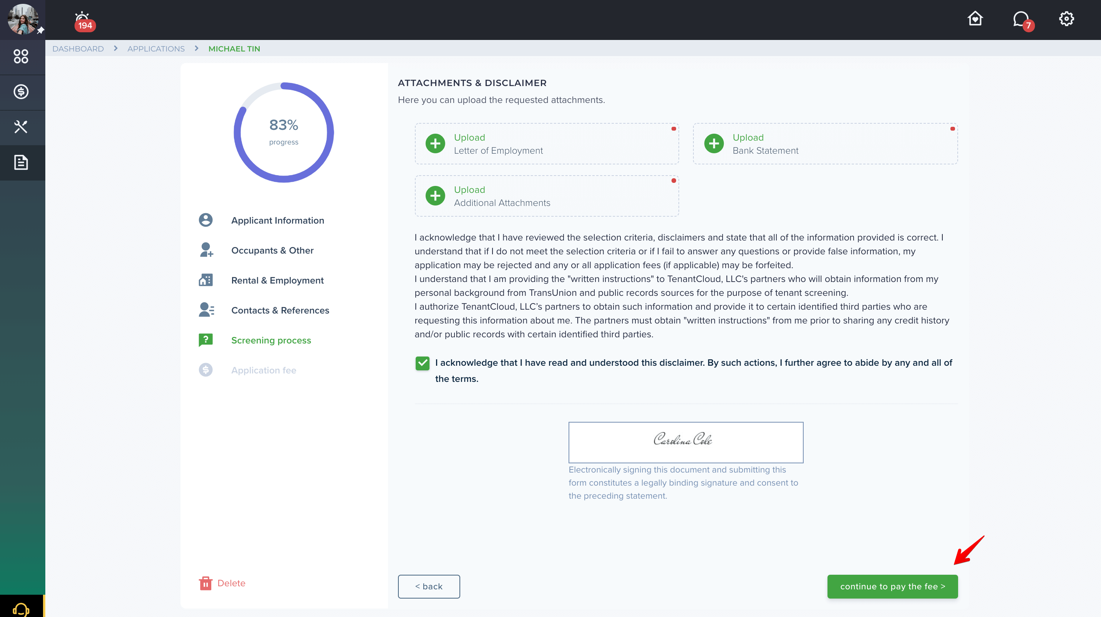Go to Application fee step
This screenshot has height=617, width=1101.
[264, 370]
